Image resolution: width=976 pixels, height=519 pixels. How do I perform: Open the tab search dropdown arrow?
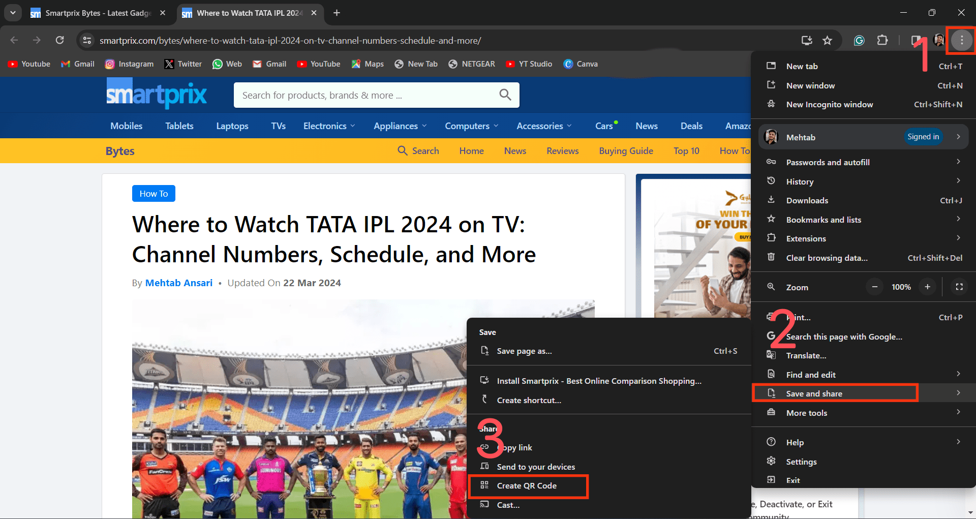pos(13,13)
